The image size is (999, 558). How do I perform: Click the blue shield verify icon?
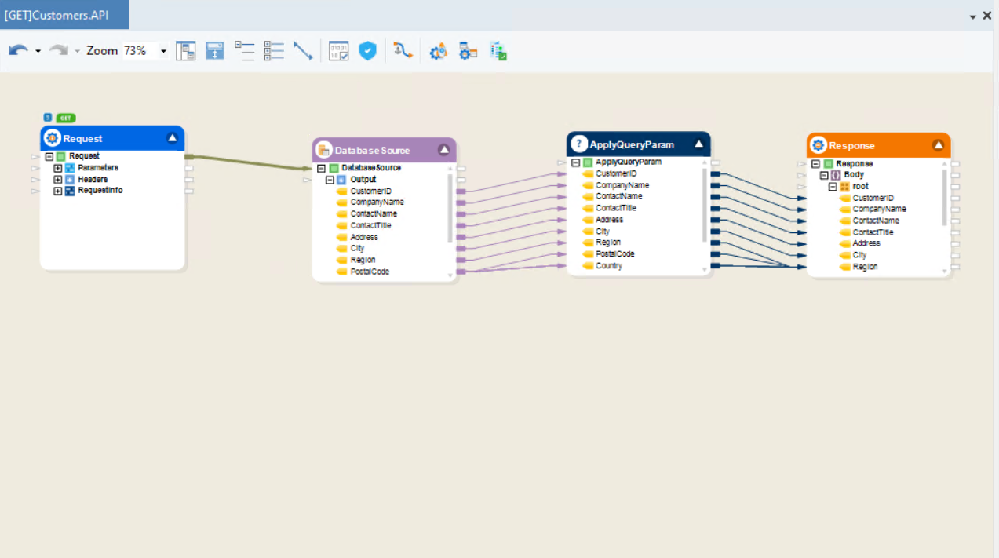tap(367, 51)
